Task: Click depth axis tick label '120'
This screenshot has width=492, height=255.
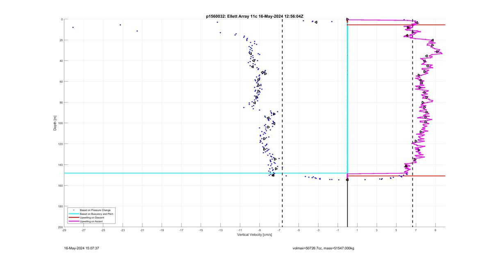Action: [60, 144]
